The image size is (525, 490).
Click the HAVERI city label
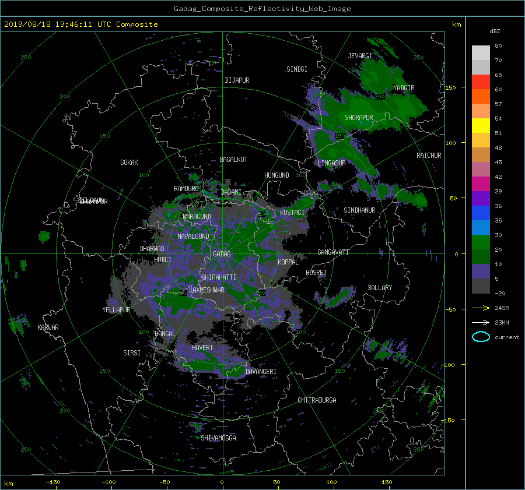[202, 348]
